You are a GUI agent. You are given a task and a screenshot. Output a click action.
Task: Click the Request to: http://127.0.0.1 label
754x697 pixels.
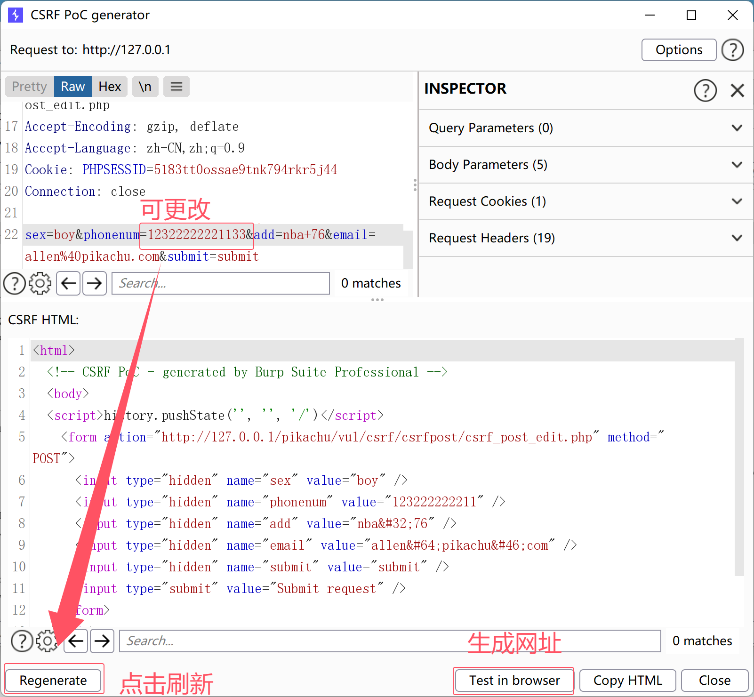[90, 50]
